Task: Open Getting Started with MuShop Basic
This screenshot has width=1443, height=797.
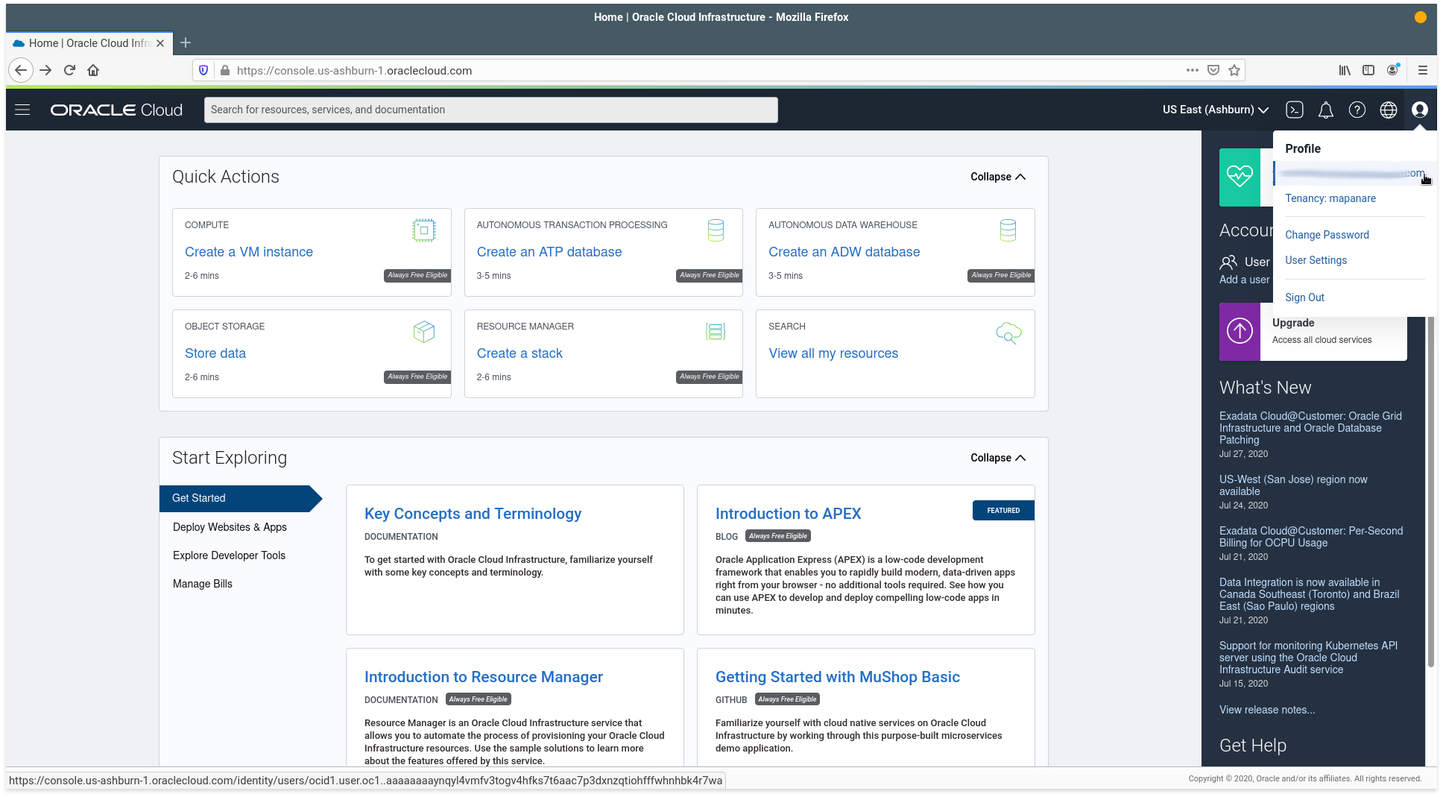Action: pos(838,677)
